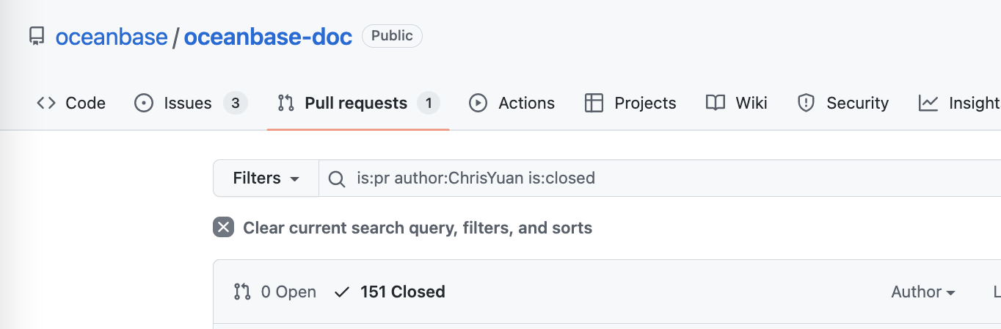The width and height of the screenshot is (1001, 329).
Task: Open the Issues tab
Action: (188, 104)
